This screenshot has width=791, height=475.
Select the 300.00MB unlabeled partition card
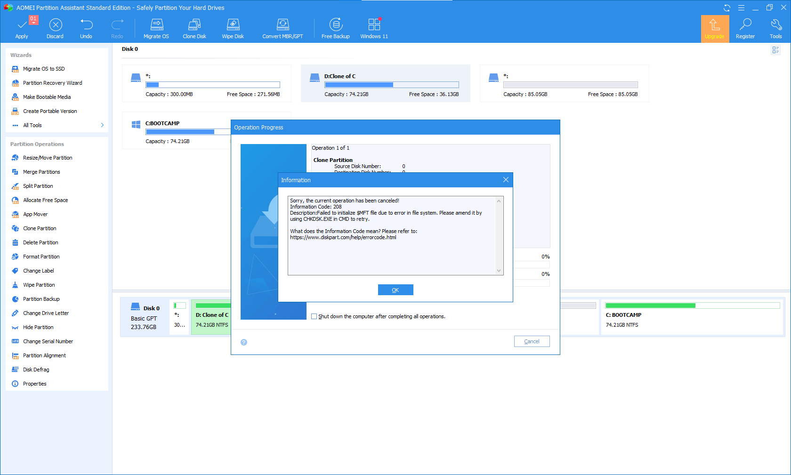click(207, 83)
